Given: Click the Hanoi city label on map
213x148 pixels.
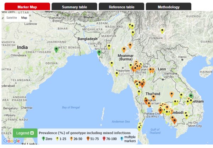Looking at the screenshot, I should [x=182, y=57].
